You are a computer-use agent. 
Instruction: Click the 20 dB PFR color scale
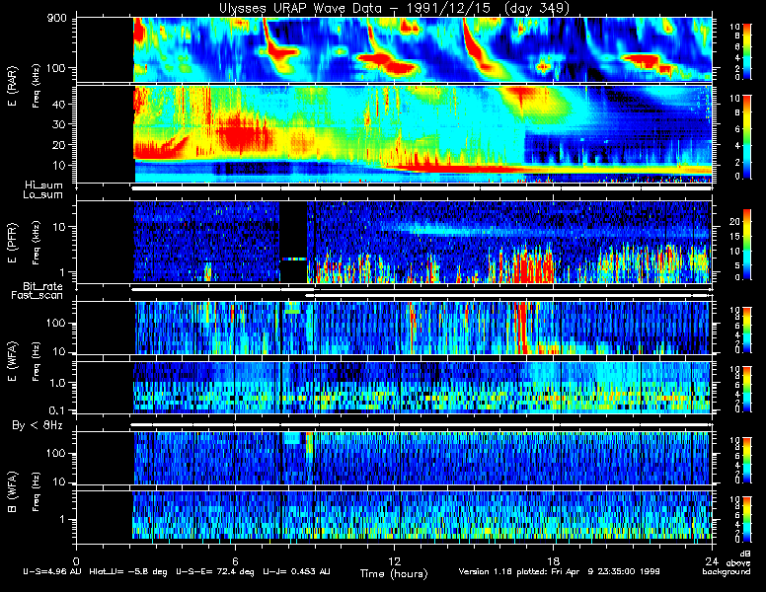[x=746, y=245]
